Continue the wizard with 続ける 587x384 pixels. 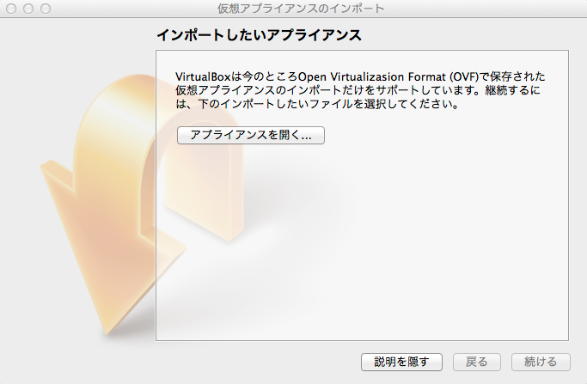click(x=541, y=362)
